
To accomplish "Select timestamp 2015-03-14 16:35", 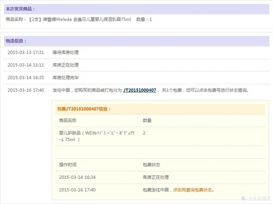I will point(26,78).
